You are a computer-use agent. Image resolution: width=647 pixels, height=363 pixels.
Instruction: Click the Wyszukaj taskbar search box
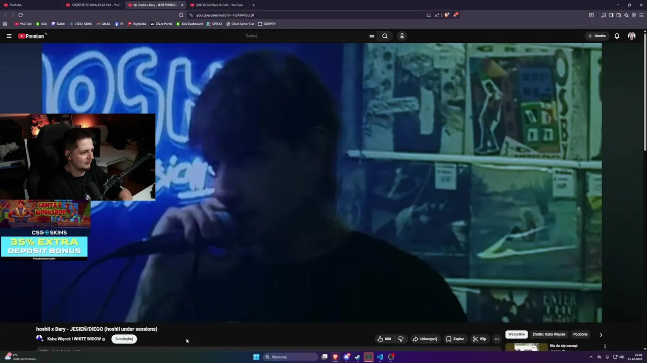291,357
